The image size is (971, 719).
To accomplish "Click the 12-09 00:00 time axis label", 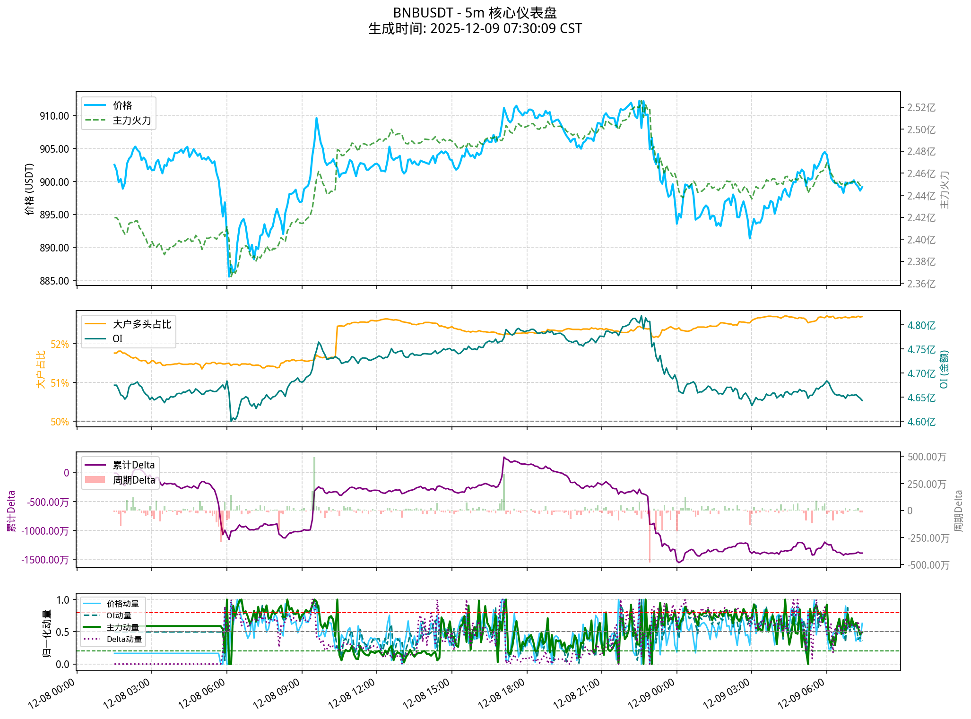I will pyautogui.click(x=651, y=693).
